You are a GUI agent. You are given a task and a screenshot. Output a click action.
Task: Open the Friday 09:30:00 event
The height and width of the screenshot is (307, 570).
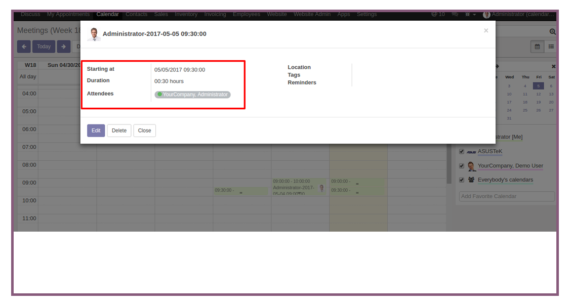point(357,191)
